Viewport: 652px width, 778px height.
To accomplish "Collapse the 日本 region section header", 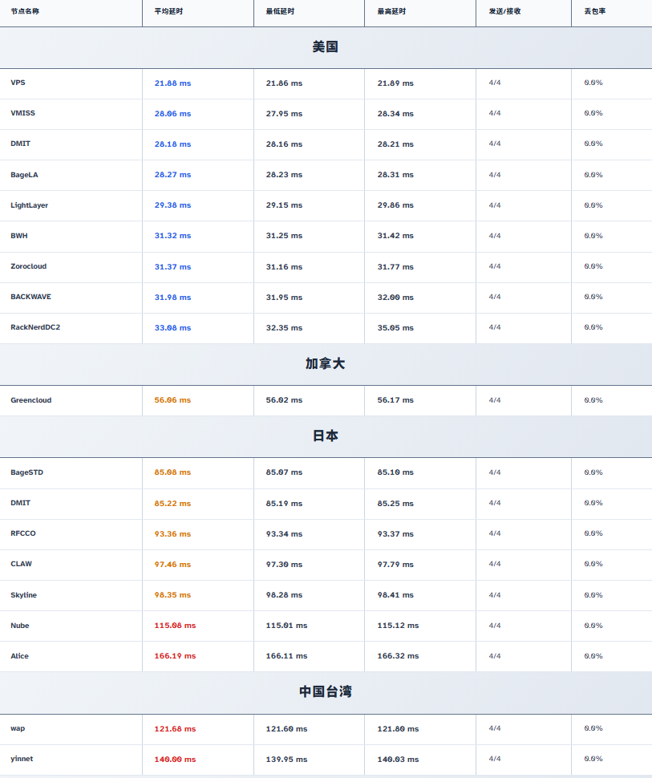I will coord(326,436).
